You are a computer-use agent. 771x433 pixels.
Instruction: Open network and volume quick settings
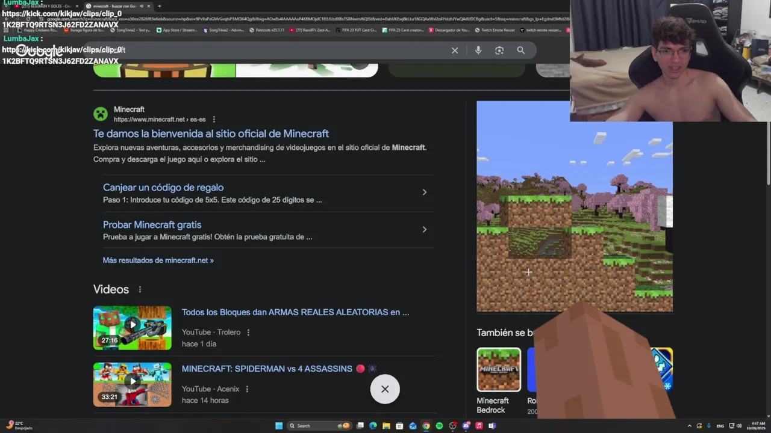pos(736,426)
